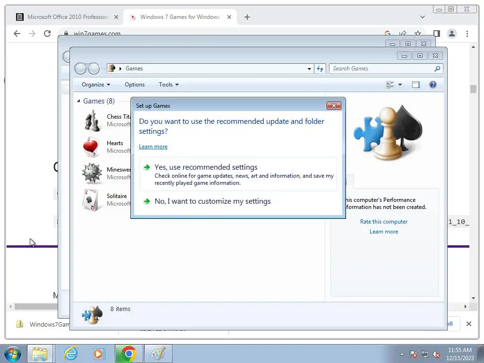Click the Windows7Games download item

point(43,324)
